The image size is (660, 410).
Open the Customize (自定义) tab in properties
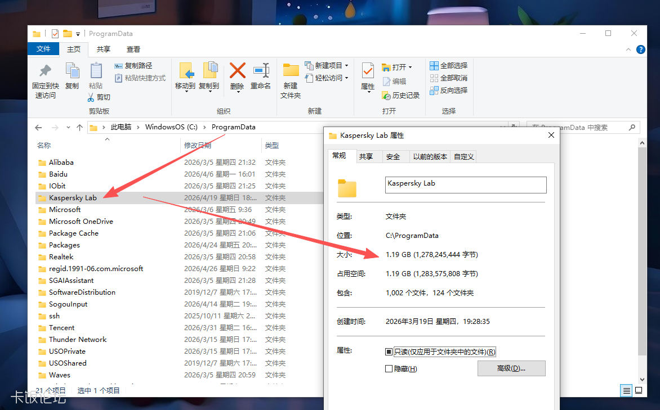click(x=464, y=157)
